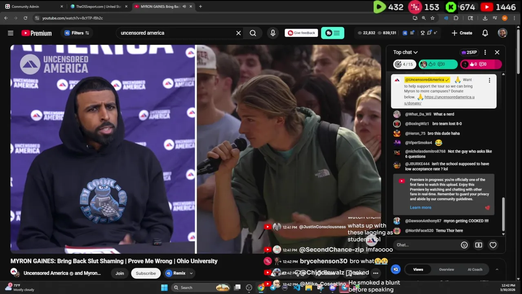Open live chat options three-dot menu
Image resolution: width=522 pixels, height=294 pixels.
(x=485, y=52)
